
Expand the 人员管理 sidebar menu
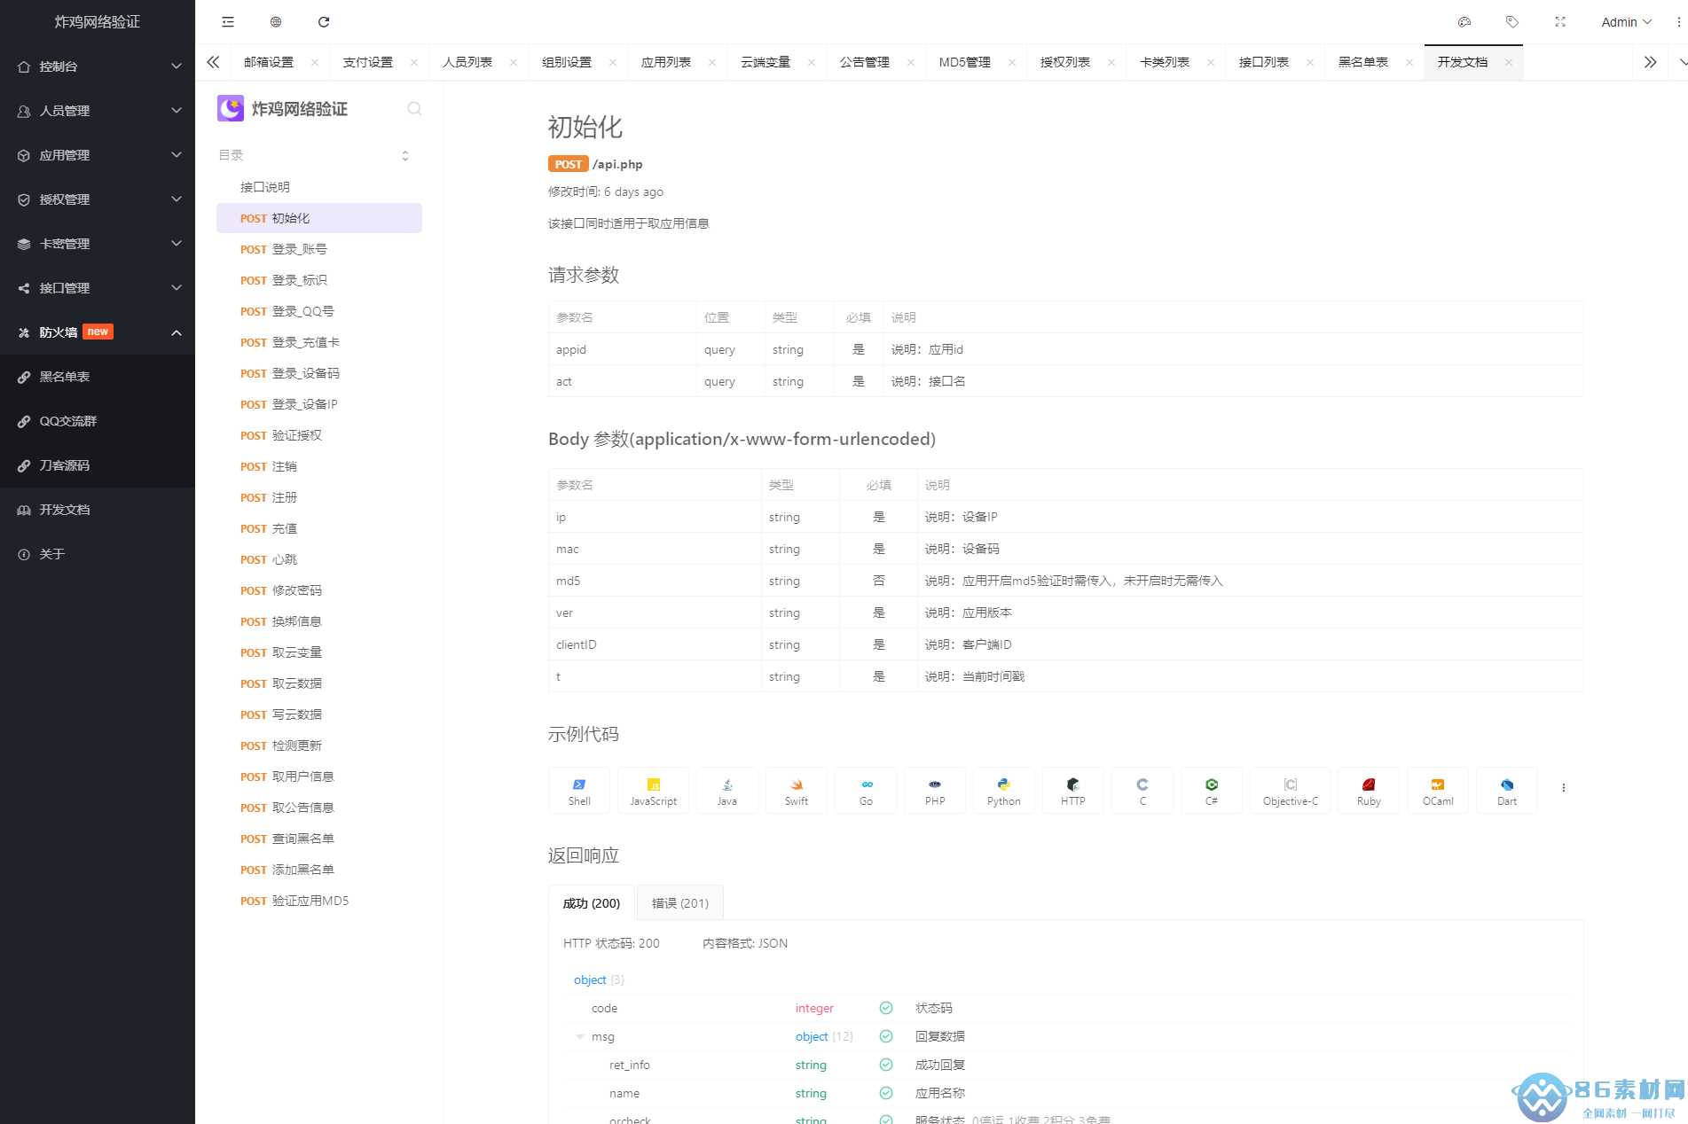pos(98,111)
